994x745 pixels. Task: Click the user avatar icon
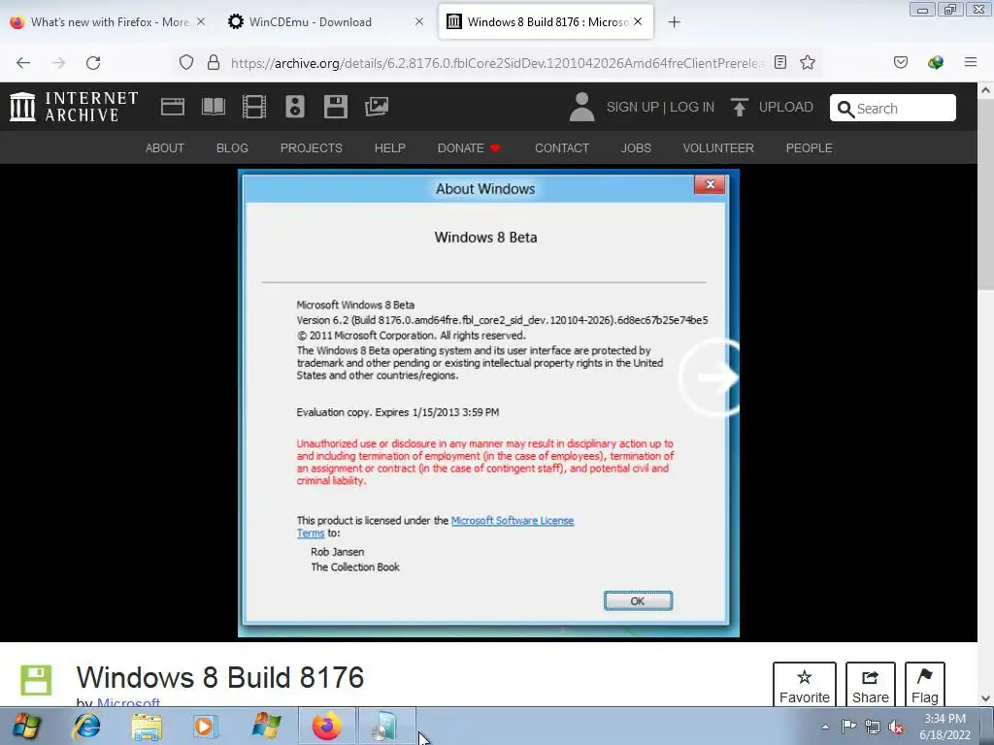(581, 107)
